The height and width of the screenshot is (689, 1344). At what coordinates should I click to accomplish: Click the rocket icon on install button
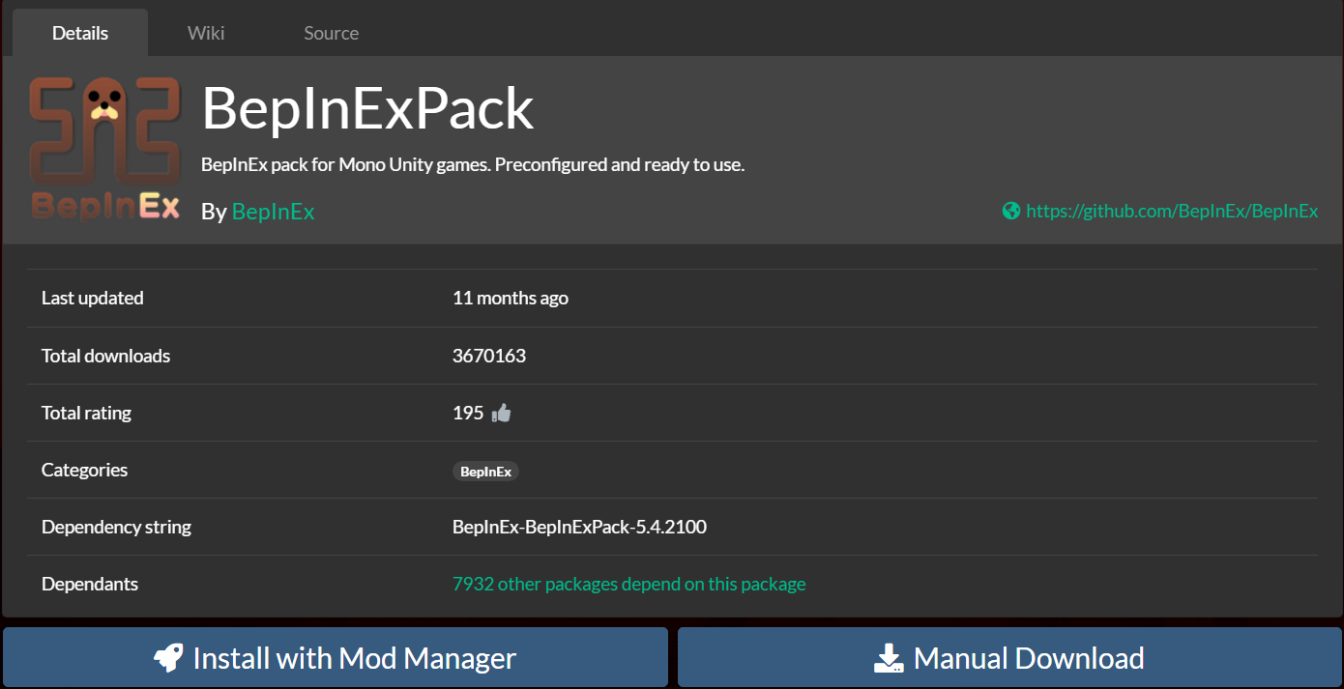pos(169,658)
